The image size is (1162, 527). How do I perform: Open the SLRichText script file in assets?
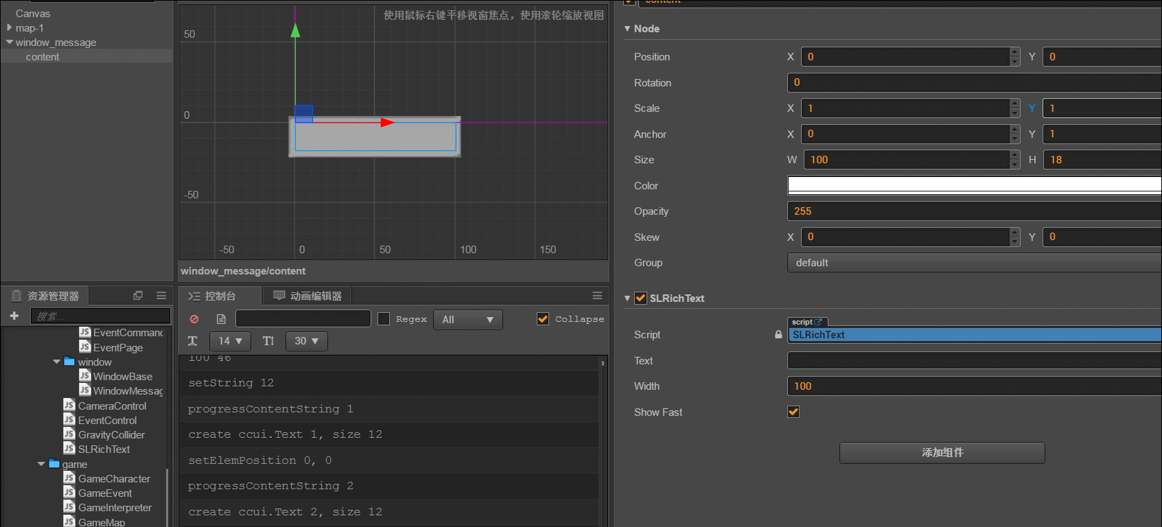tap(104, 449)
